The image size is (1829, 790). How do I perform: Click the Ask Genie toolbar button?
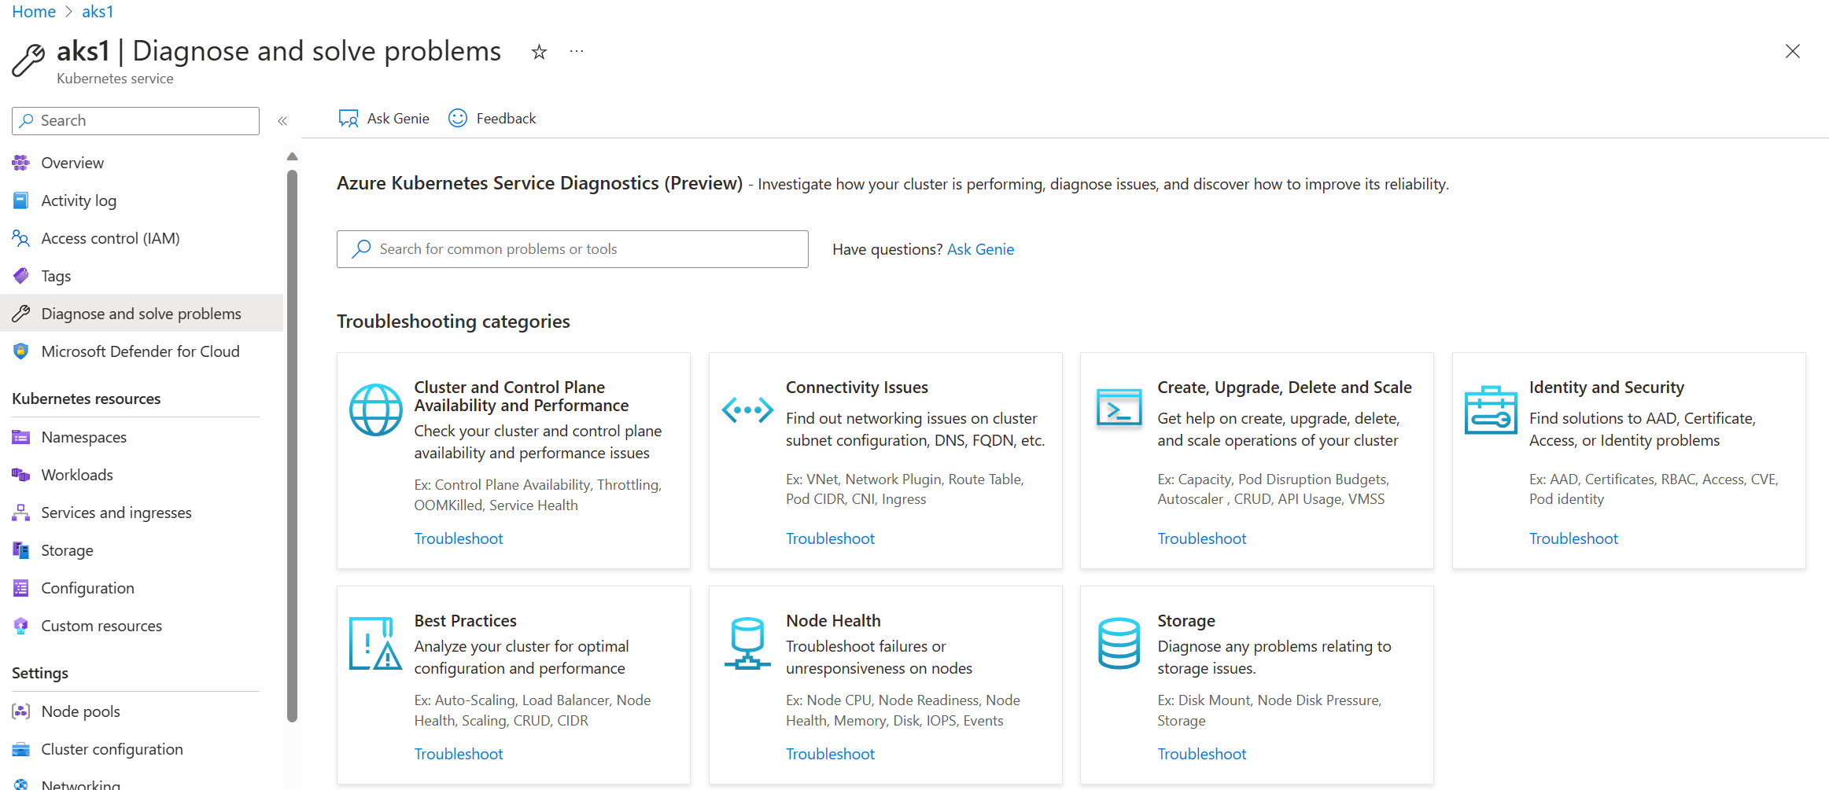pos(384,119)
